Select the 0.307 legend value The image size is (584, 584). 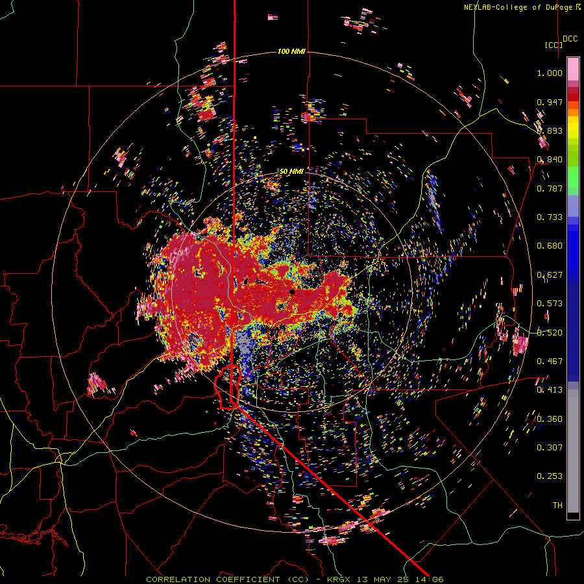click(550, 448)
